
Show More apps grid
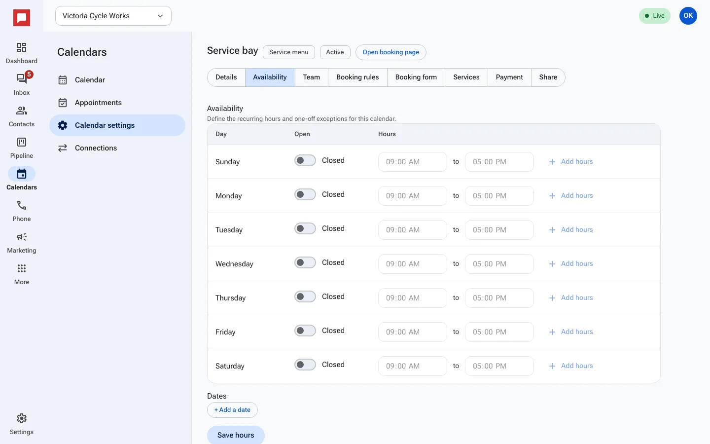pyautogui.click(x=22, y=274)
